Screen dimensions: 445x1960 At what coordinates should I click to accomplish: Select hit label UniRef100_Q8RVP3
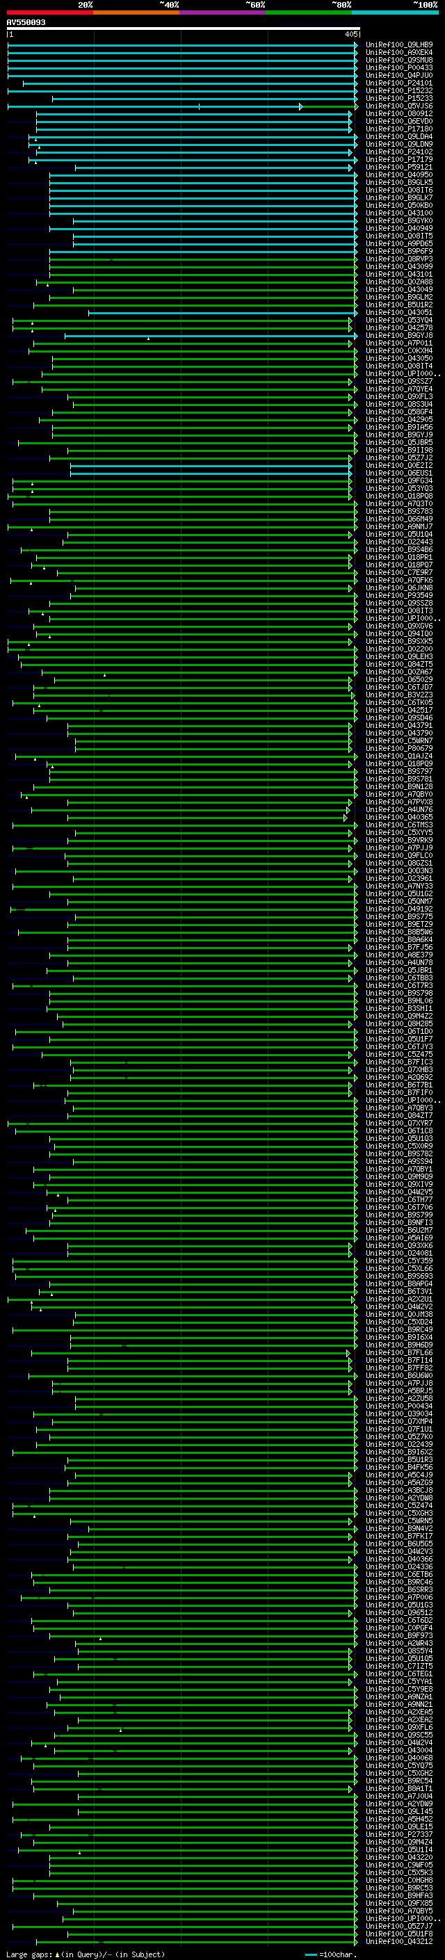pos(399,259)
